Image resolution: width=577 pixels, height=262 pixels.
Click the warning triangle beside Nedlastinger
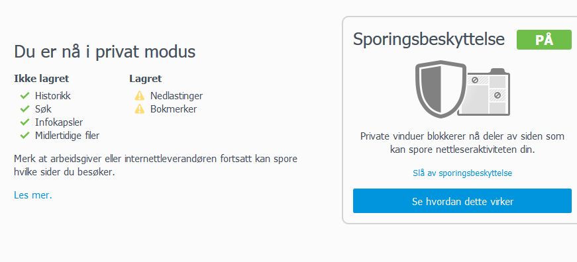[140, 96]
